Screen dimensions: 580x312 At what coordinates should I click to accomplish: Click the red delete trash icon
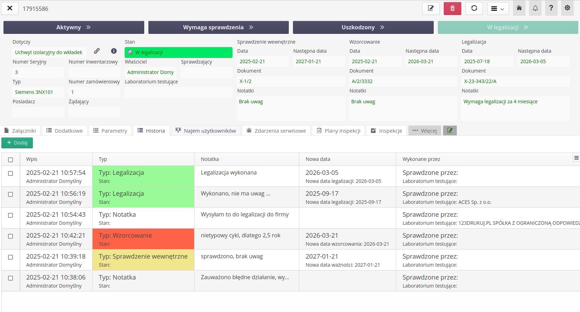[452, 8]
